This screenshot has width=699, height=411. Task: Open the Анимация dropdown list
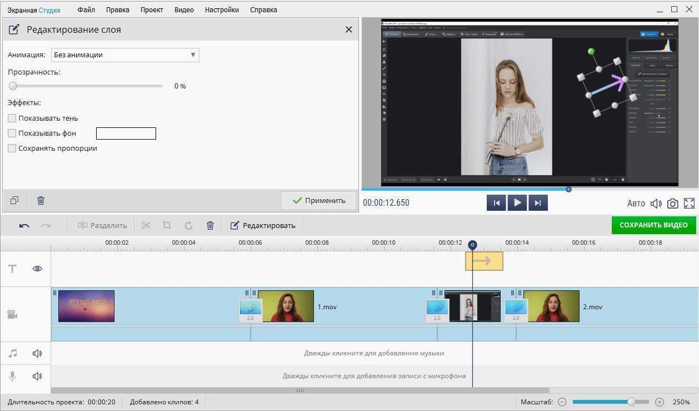point(125,55)
